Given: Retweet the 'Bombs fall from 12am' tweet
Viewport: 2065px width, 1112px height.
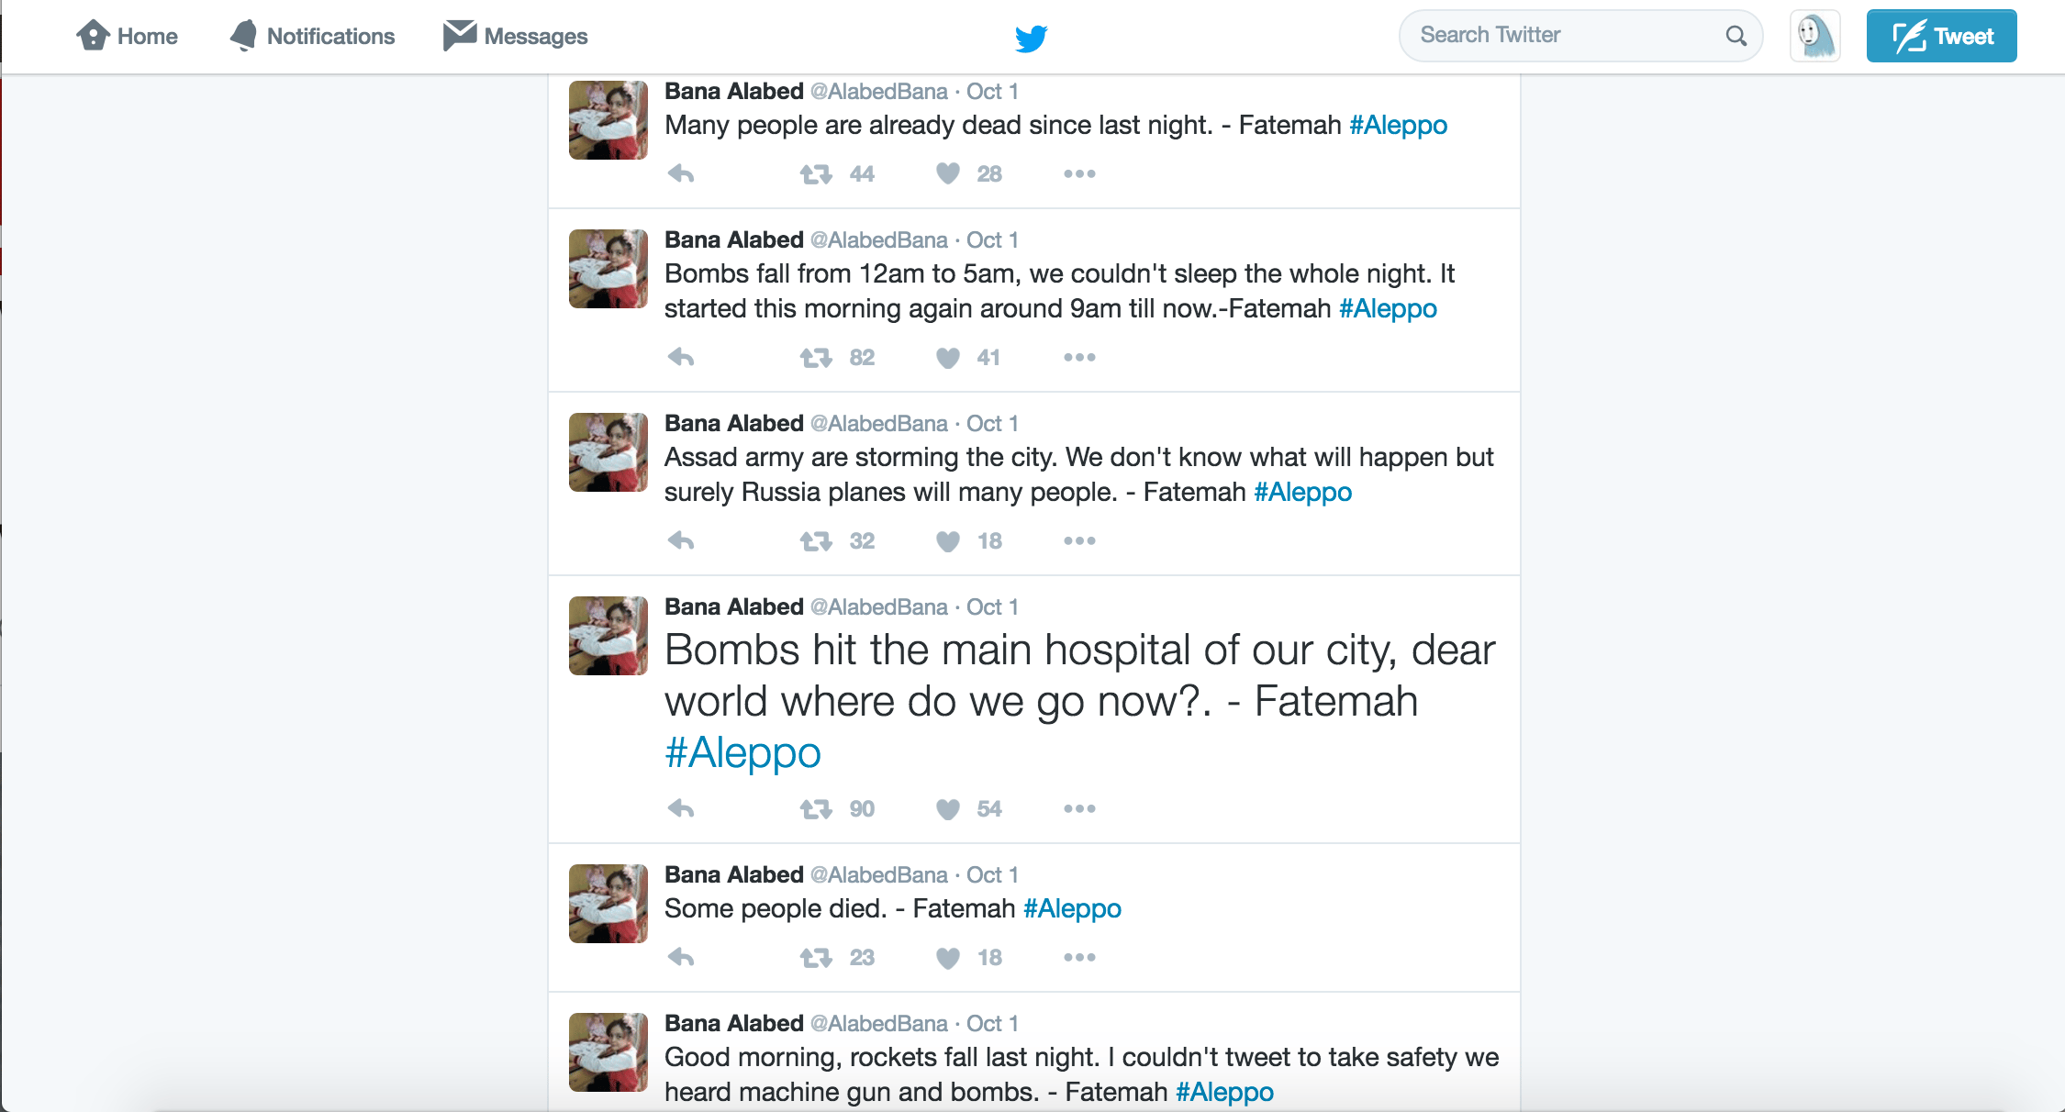Looking at the screenshot, I should [816, 357].
